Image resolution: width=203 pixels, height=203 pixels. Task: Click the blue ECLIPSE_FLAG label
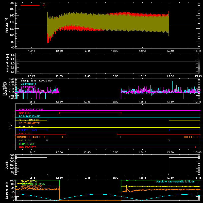(x=28, y=130)
